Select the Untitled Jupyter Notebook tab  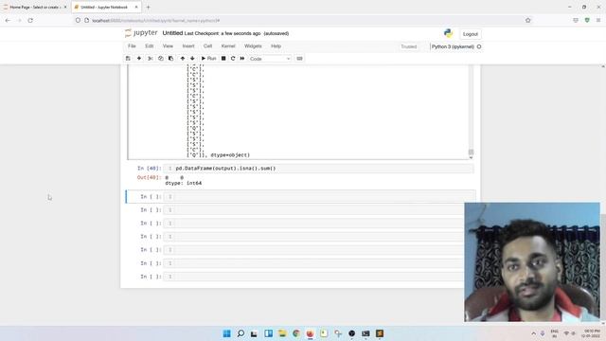pyautogui.click(x=103, y=7)
